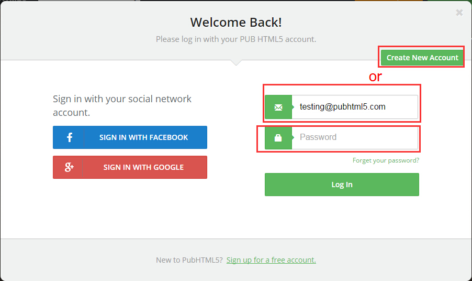Click the Google plus logo icon

click(69, 167)
